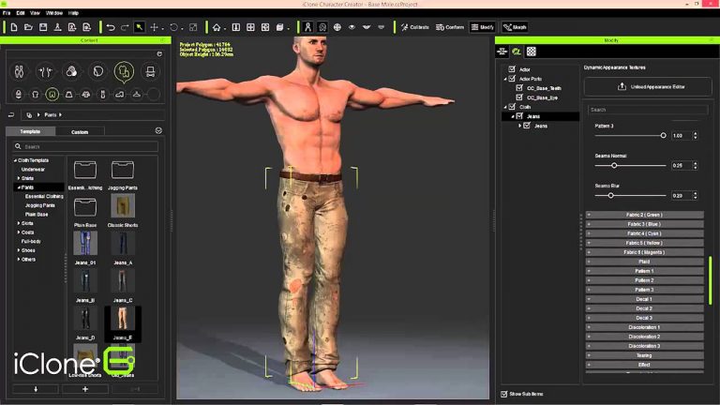The width and height of the screenshot is (720, 405).
Task: Click the Undo arrow icon
Action: click(111, 27)
